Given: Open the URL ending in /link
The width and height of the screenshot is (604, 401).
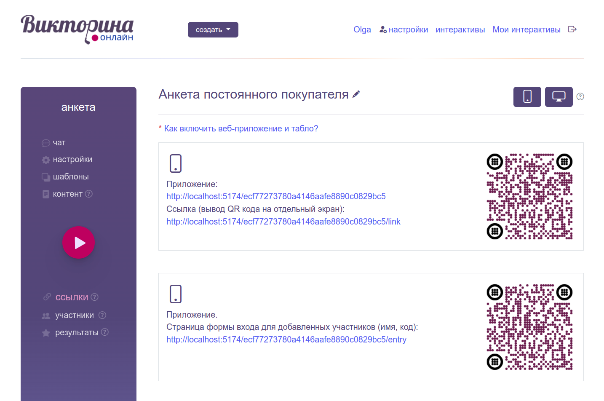Looking at the screenshot, I should point(283,222).
